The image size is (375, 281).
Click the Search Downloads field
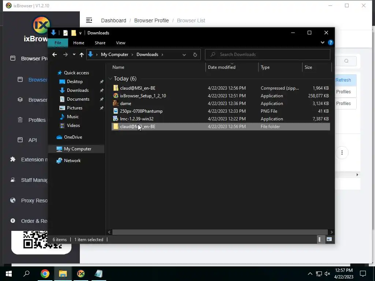click(x=267, y=55)
